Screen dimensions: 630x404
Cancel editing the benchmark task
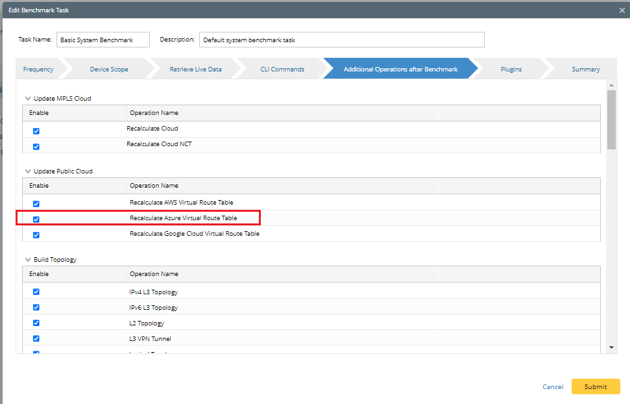tap(552, 386)
